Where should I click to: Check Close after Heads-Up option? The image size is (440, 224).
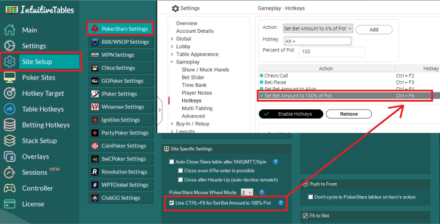181,180
